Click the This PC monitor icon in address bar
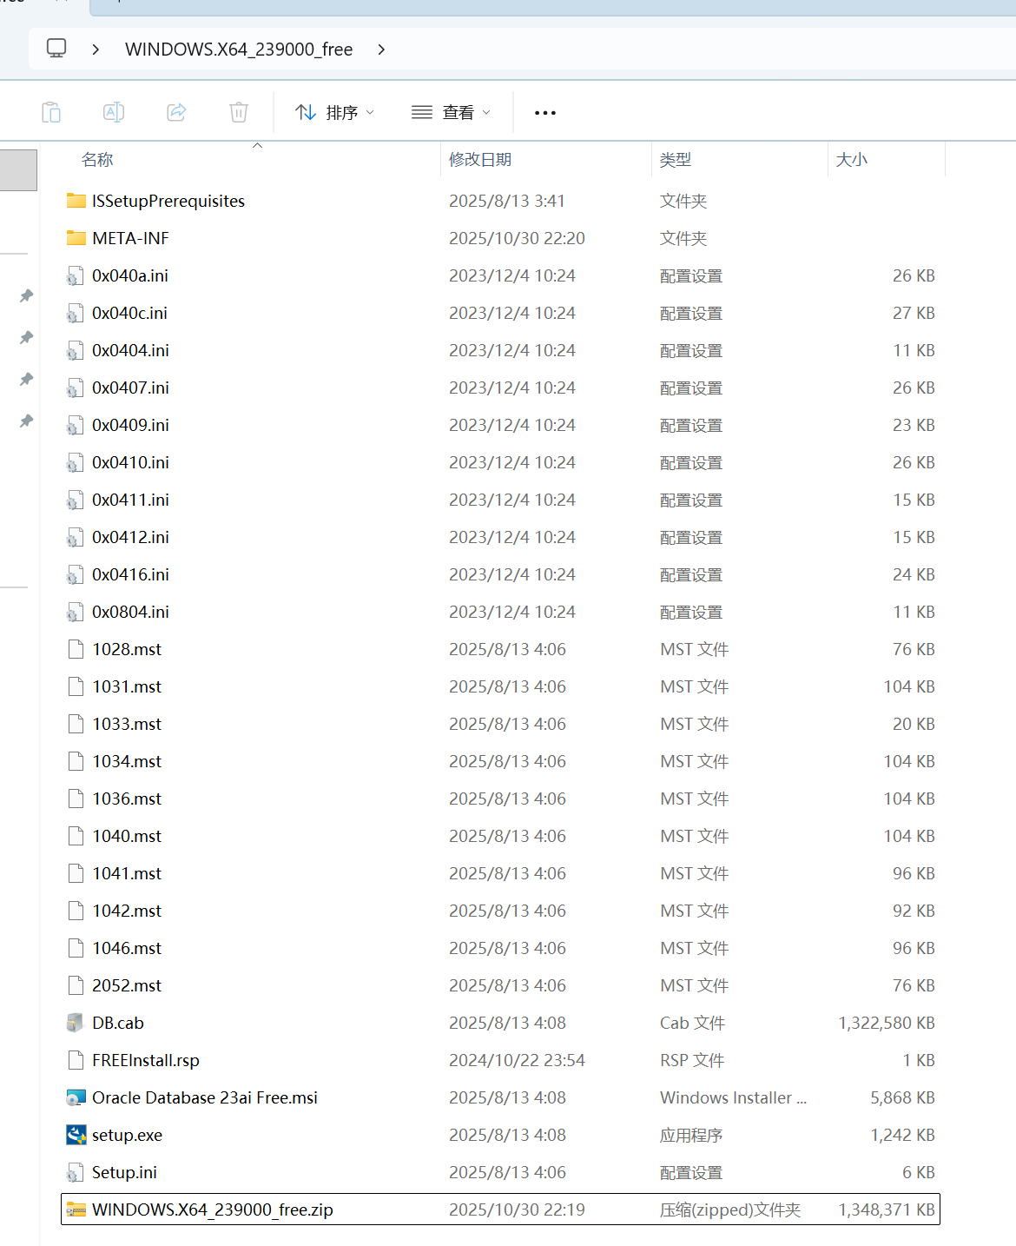The height and width of the screenshot is (1246, 1016). [x=56, y=49]
